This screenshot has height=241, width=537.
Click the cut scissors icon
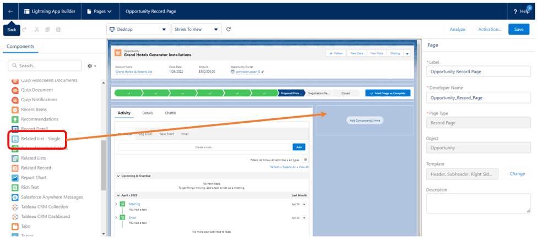[36, 30]
